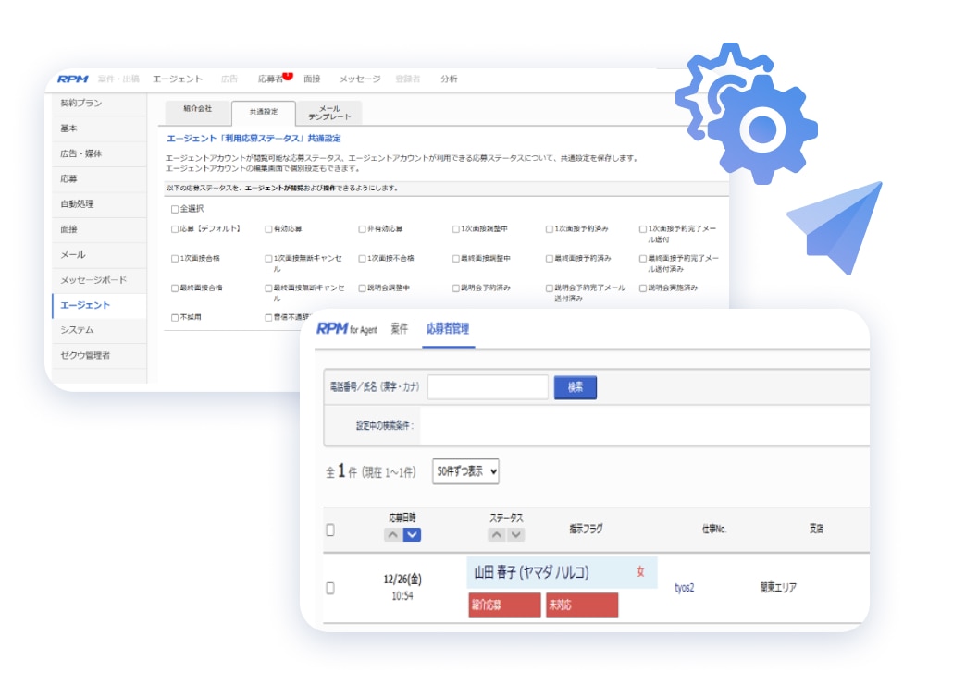This screenshot has width=953, height=684.
Task: Sort 応募日時 descending with blue down arrow
Action: [x=413, y=534]
